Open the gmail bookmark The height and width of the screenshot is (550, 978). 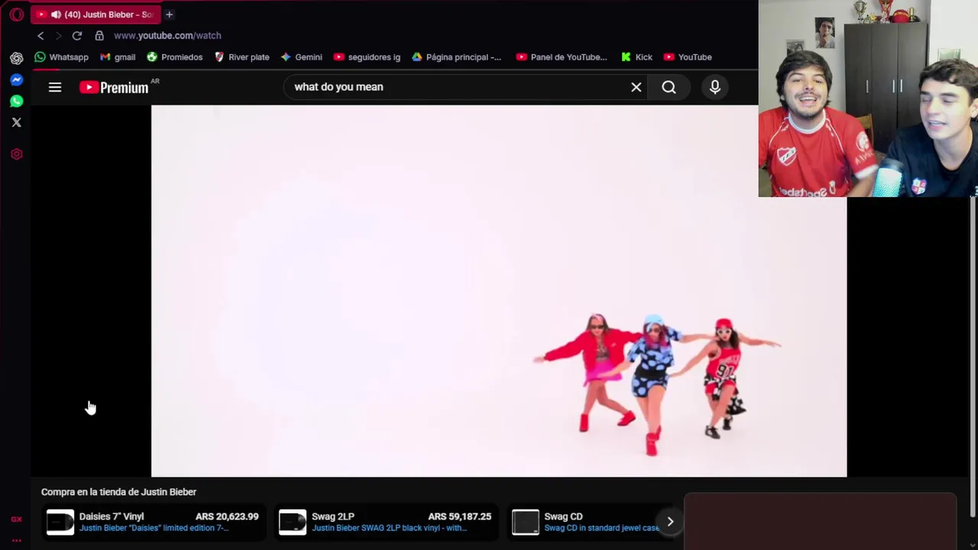pos(118,57)
